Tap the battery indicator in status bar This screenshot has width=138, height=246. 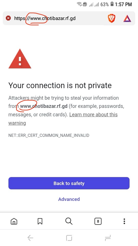point(112,4)
